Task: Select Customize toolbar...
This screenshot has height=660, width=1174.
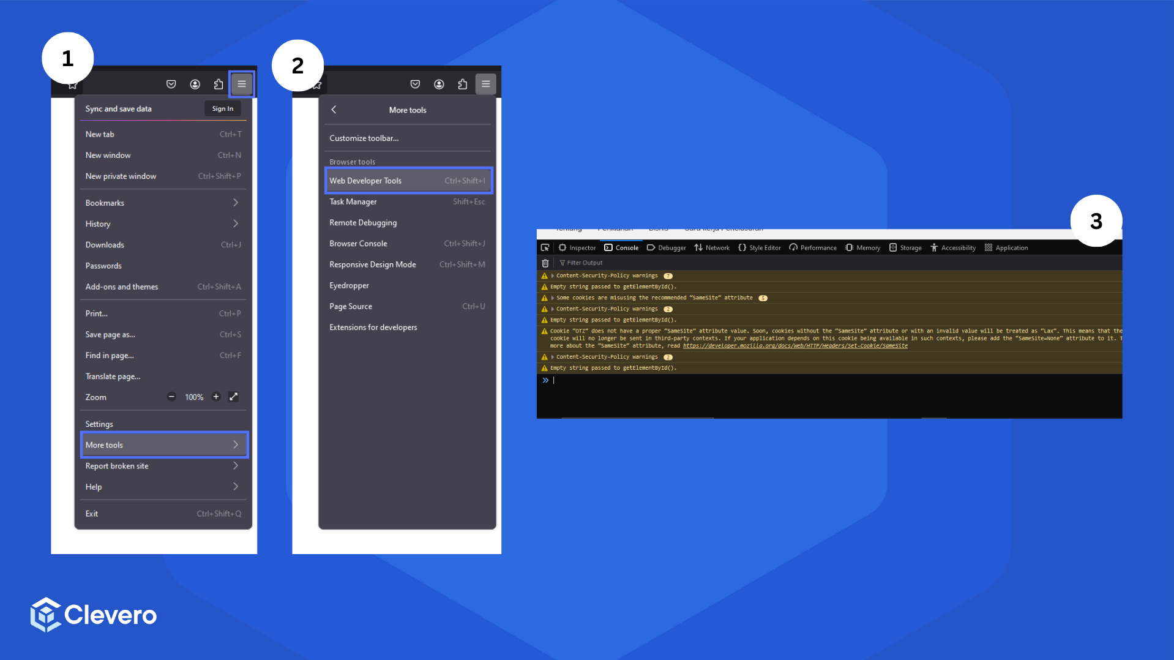Action: 408,138
